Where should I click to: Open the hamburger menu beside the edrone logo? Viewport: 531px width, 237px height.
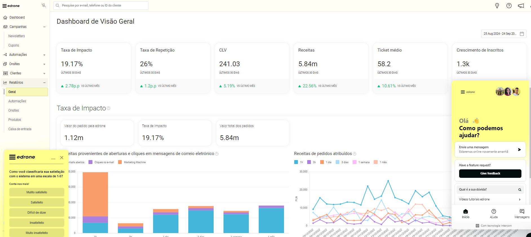tap(5, 6)
